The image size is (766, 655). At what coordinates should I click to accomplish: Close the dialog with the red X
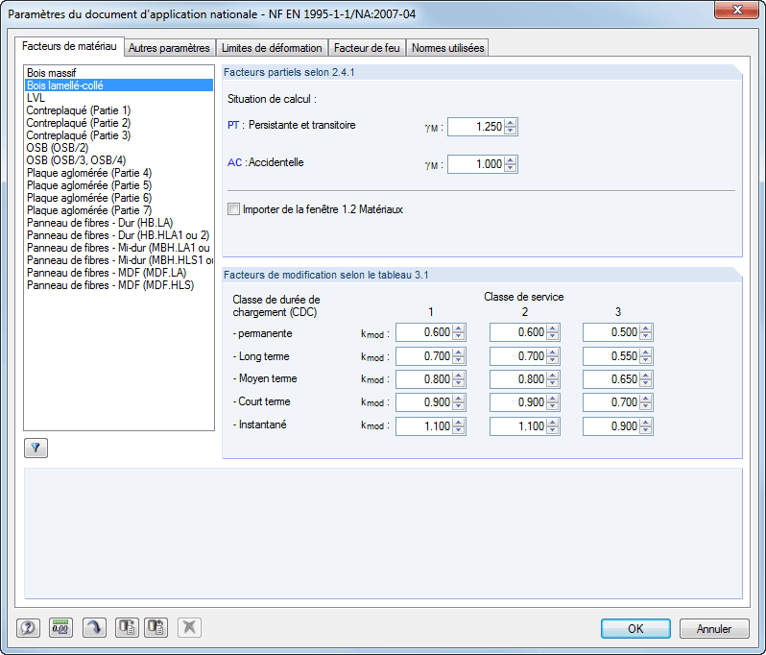736,10
